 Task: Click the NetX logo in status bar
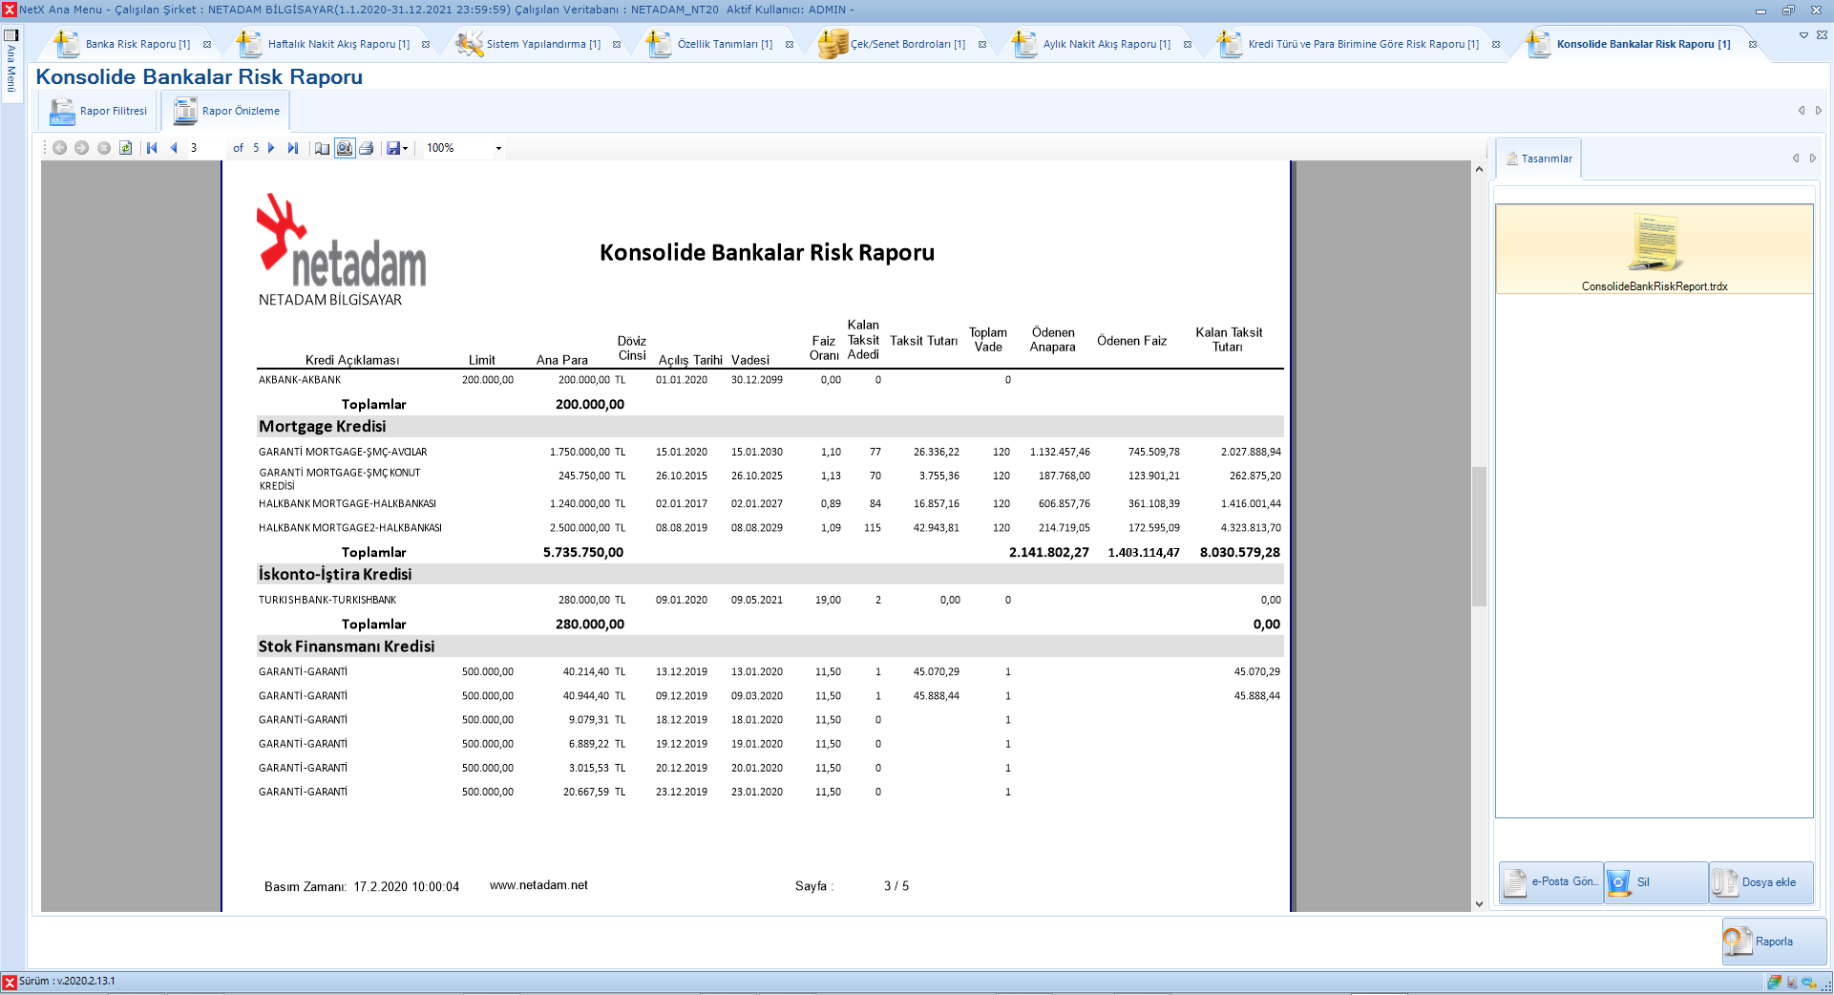10,982
